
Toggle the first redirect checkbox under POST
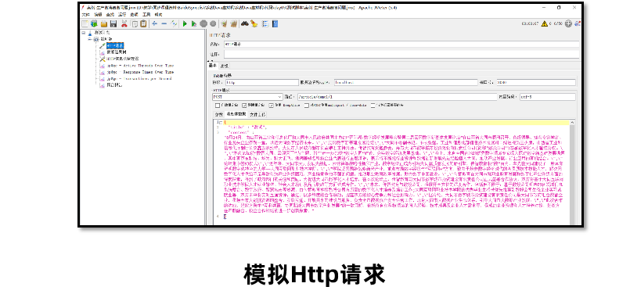coord(218,106)
